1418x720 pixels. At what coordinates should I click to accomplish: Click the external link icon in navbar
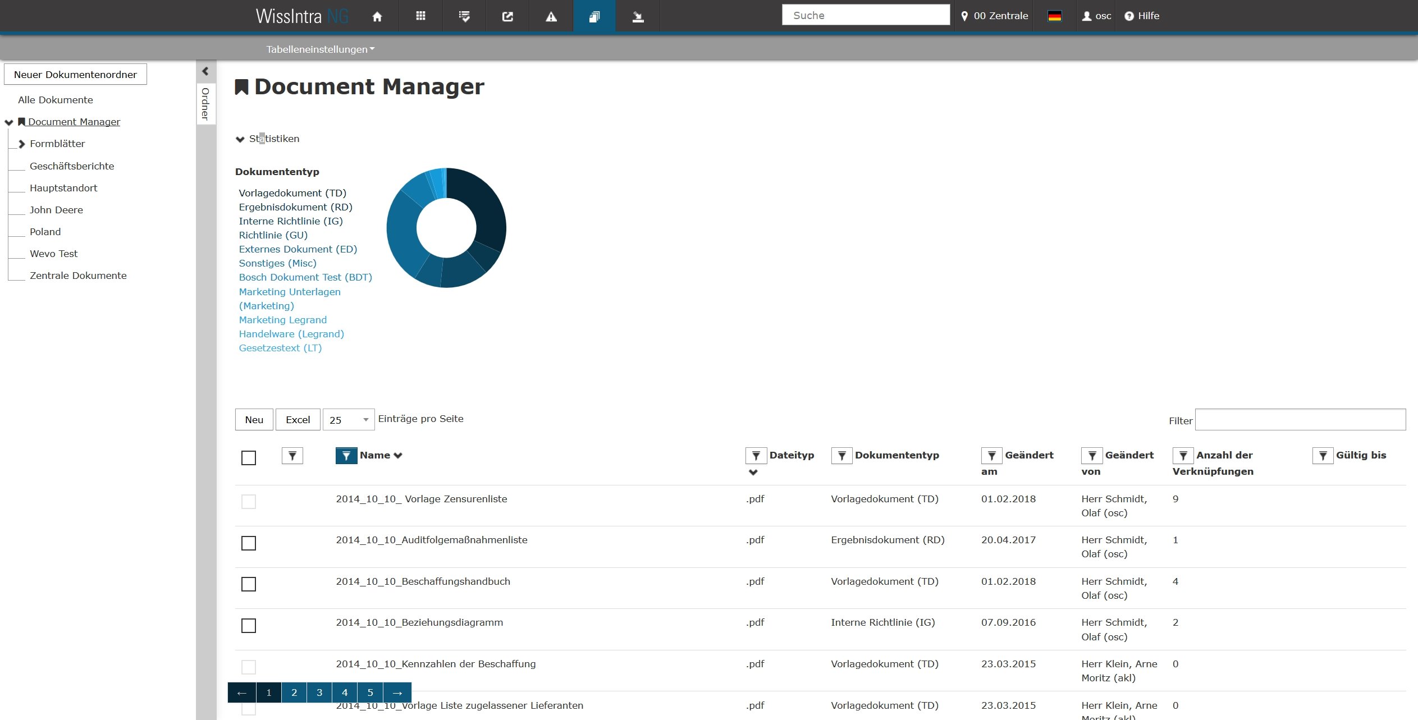click(x=507, y=16)
